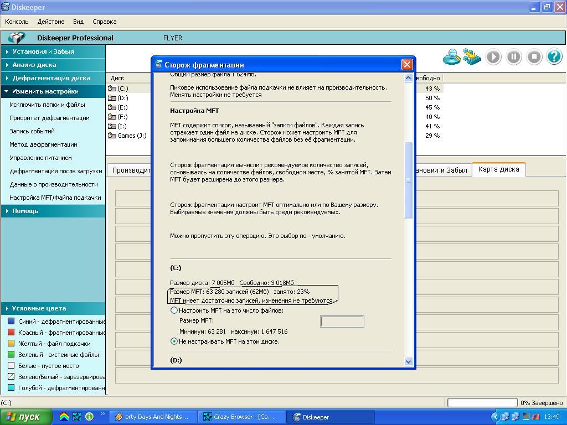Image resolution: width=567 pixels, height=425 pixels.
Task: Click the status bar progress bar
Action: 482,403
